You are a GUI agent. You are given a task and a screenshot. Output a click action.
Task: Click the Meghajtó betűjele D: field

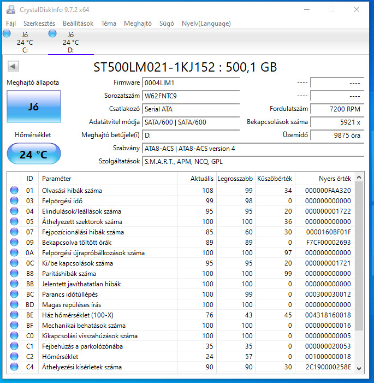(x=191, y=135)
